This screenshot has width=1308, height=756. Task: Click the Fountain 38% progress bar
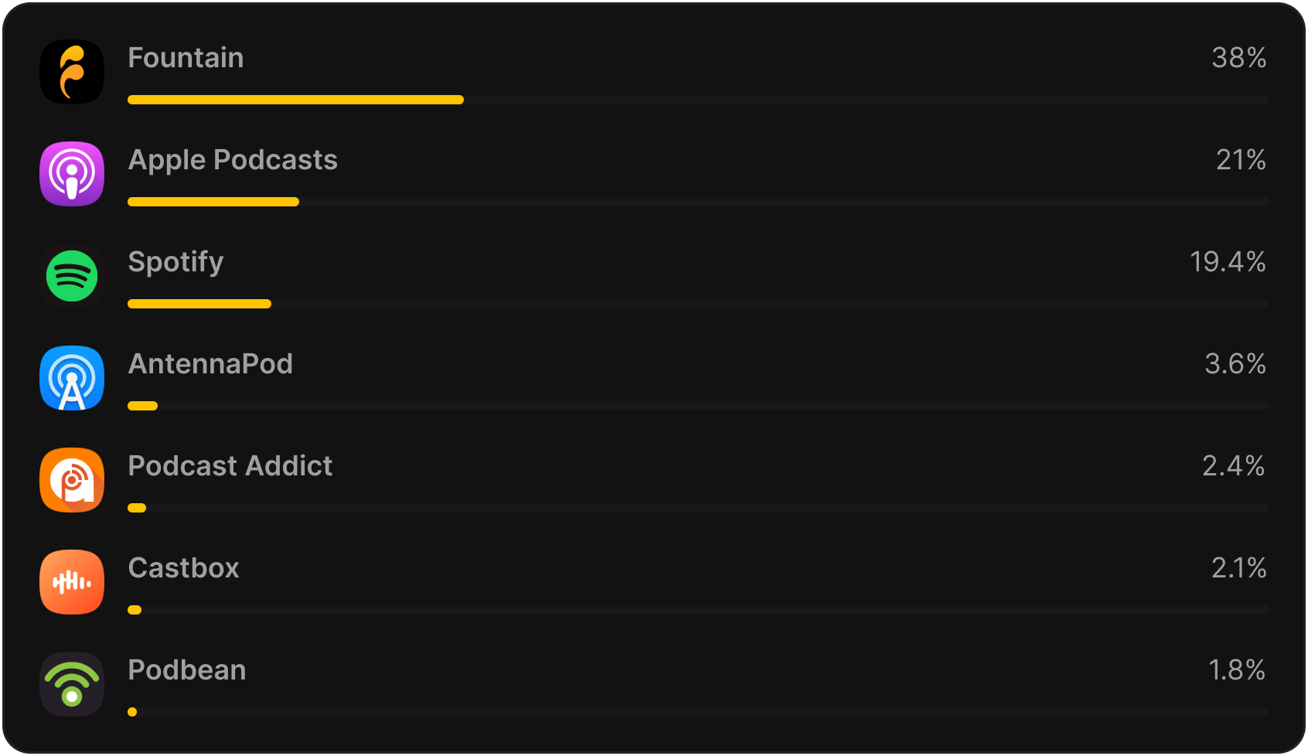point(295,100)
